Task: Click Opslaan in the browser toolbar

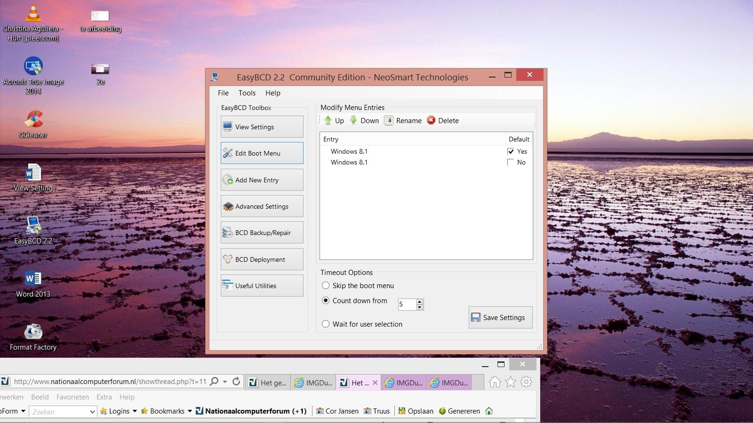Action: pyautogui.click(x=416, y=411)
